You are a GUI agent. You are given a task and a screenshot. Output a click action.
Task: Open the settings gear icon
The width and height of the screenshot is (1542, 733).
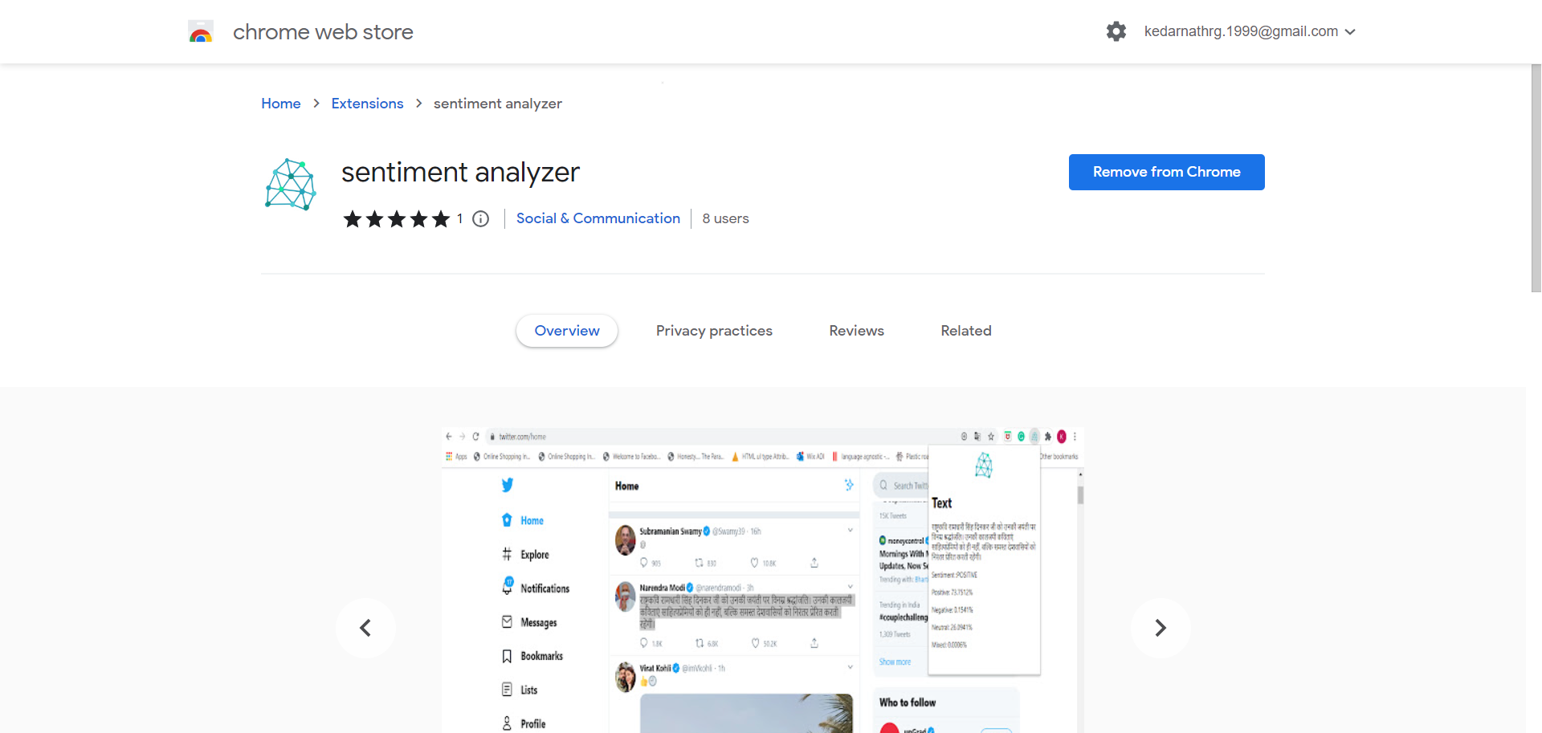(1116, 31)
